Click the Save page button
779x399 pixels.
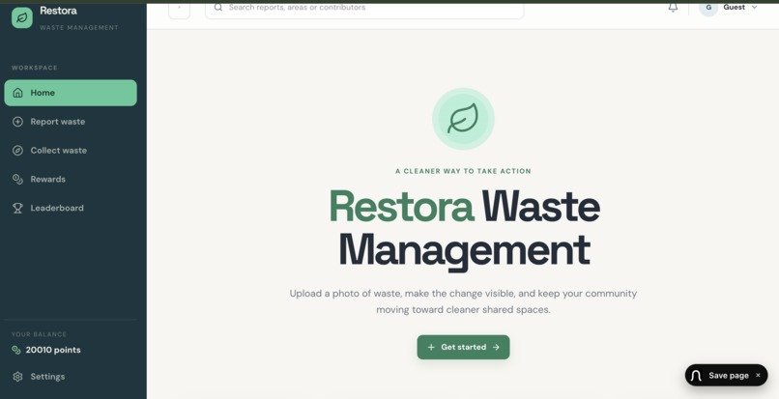727,376
